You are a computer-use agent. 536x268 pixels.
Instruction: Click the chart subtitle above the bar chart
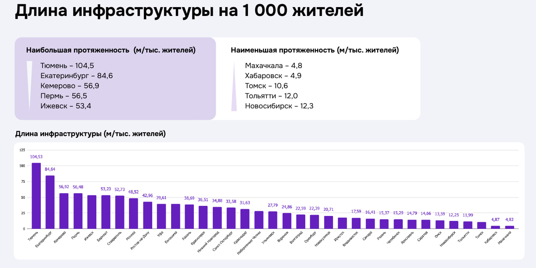coord(90,134)
